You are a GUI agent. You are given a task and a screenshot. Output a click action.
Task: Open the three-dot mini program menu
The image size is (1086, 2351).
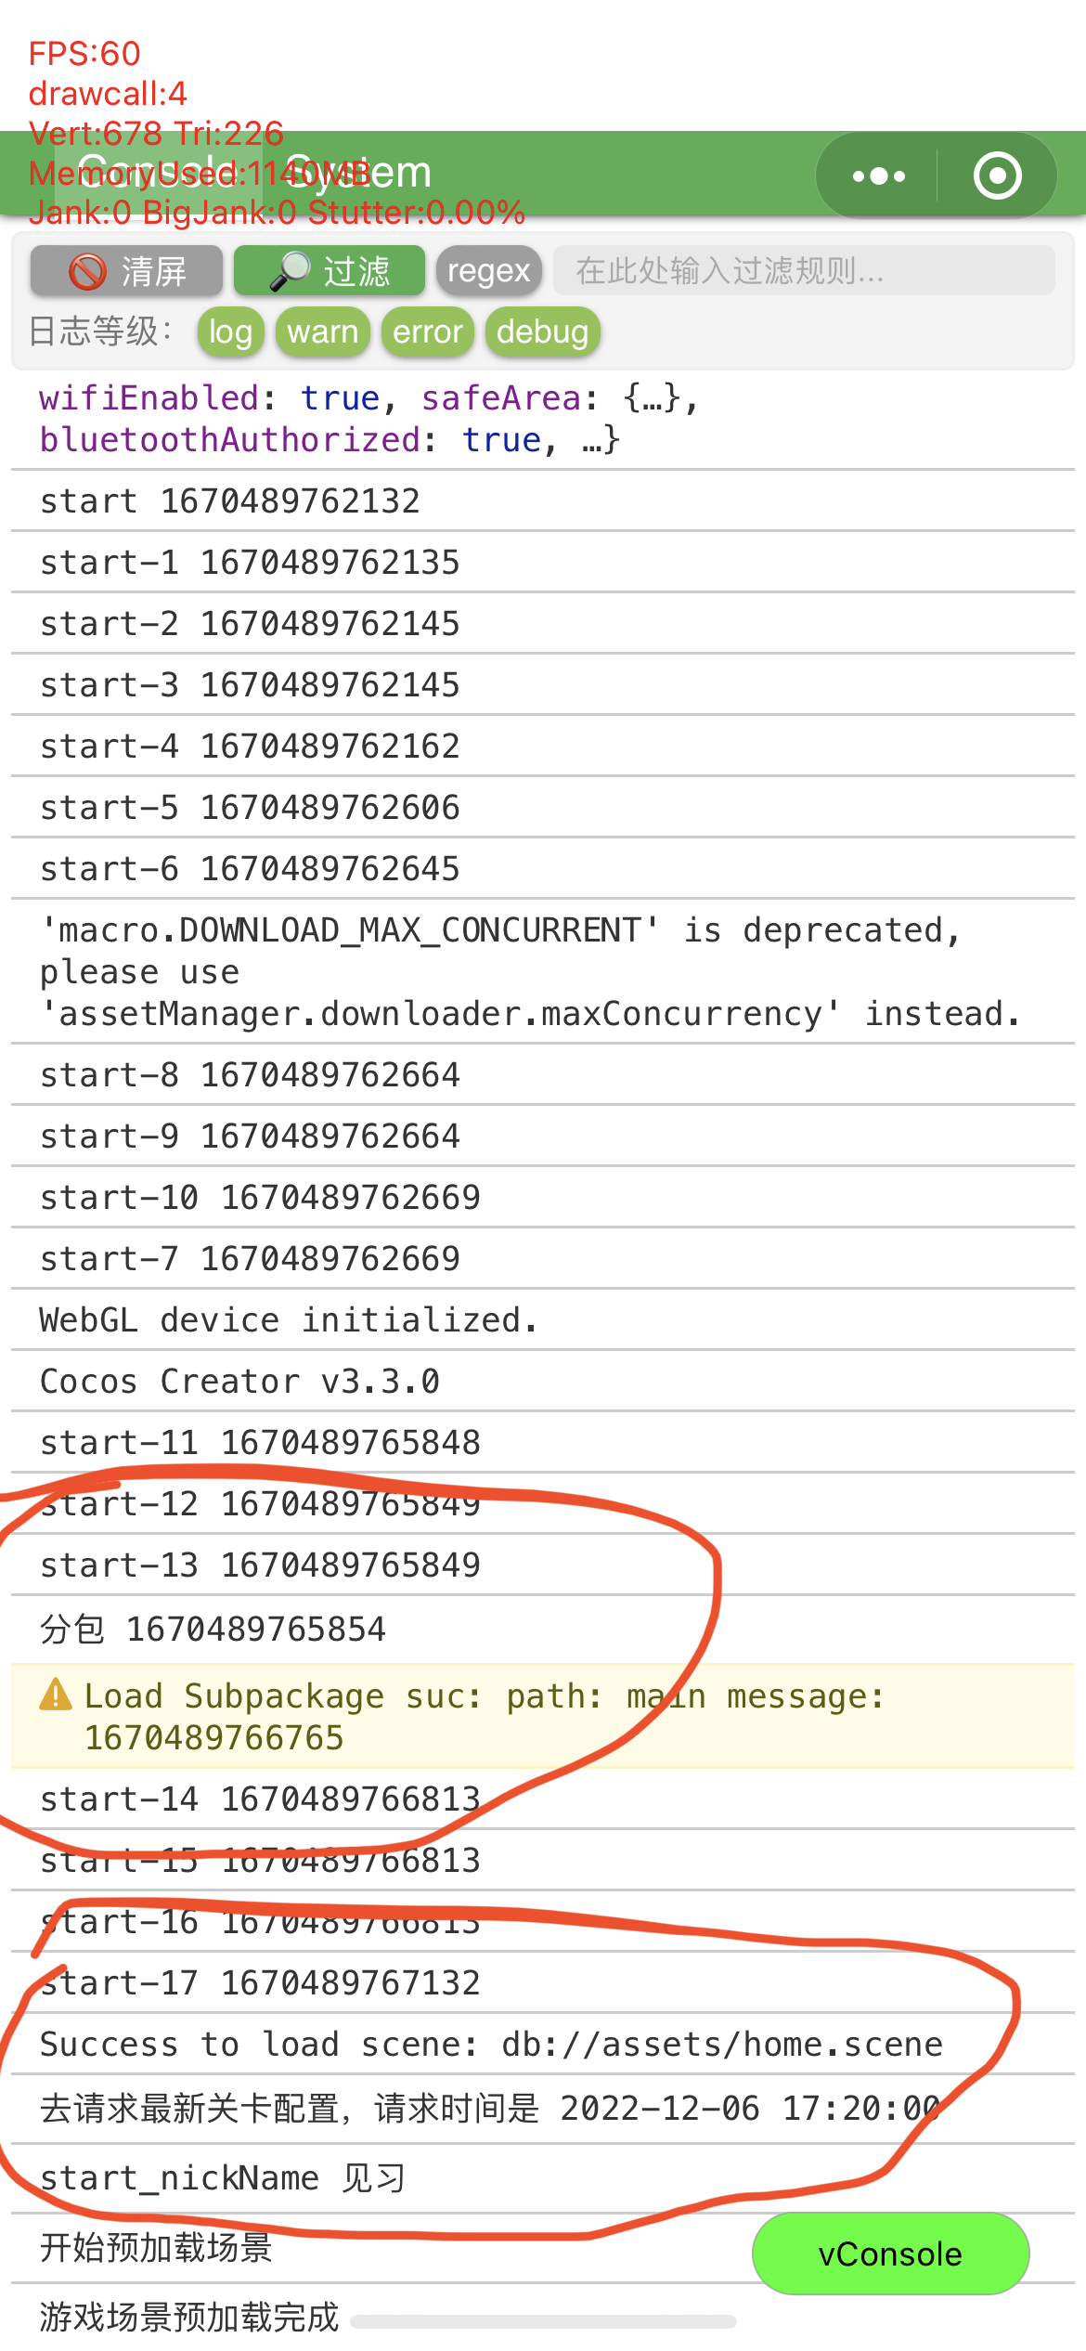[878, 175]
